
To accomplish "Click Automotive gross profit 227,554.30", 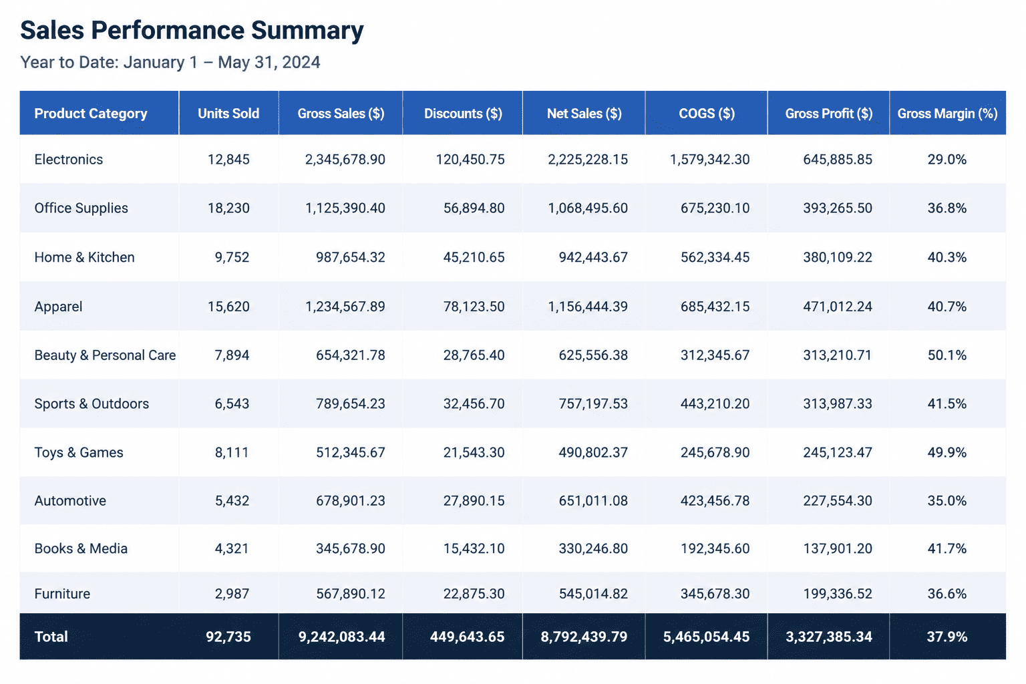I will click(x=838, y=501).
